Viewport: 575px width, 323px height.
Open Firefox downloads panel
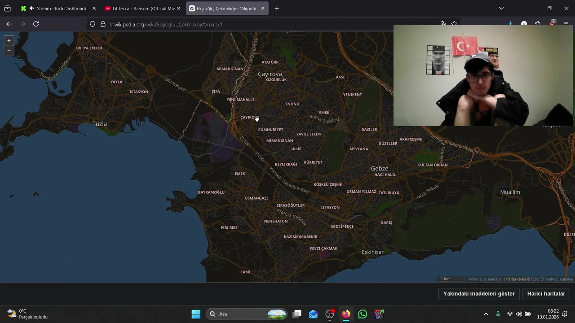[510, 24]
